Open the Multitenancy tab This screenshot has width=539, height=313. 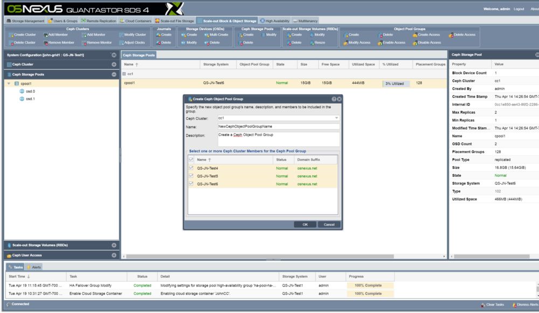(x=305, y=21)
